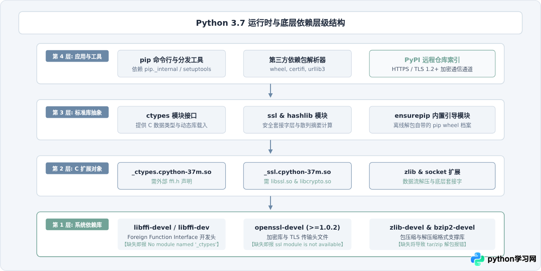541x271 pixels.
Task: Click the text "包压缩与解压缩格式支撑库"
Action: pyautogui.click(x=432, y=237)
